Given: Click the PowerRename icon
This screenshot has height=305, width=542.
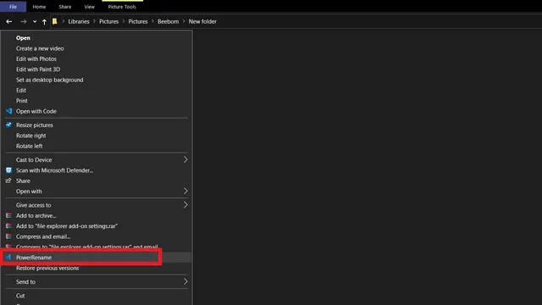Looking at the screenshot, I should point(8,258).
